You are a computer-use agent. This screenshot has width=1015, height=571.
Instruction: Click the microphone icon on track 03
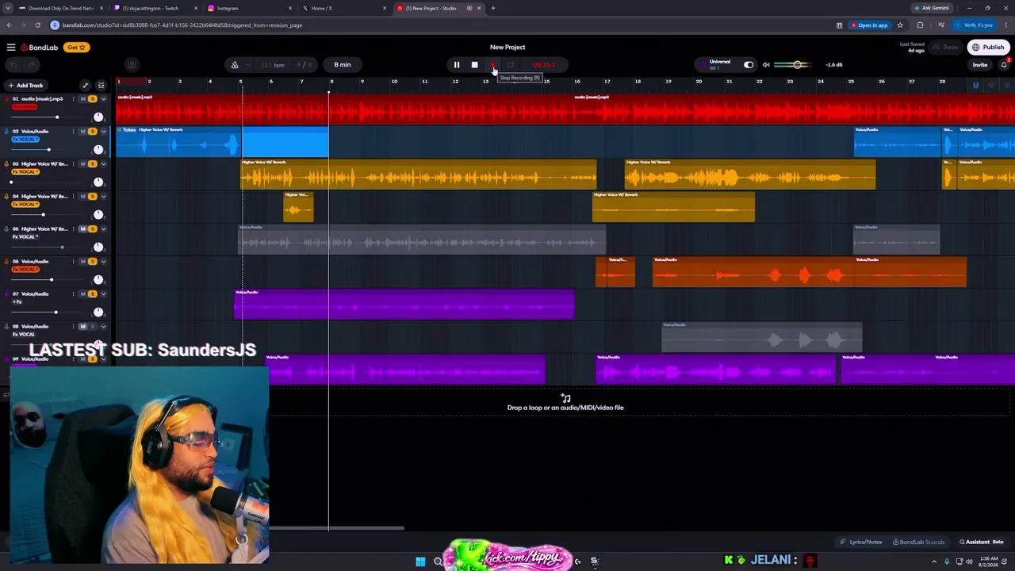(6, 164)
